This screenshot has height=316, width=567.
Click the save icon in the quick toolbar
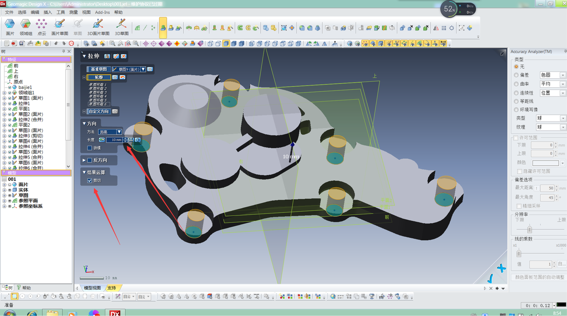[x=22, y=43]
